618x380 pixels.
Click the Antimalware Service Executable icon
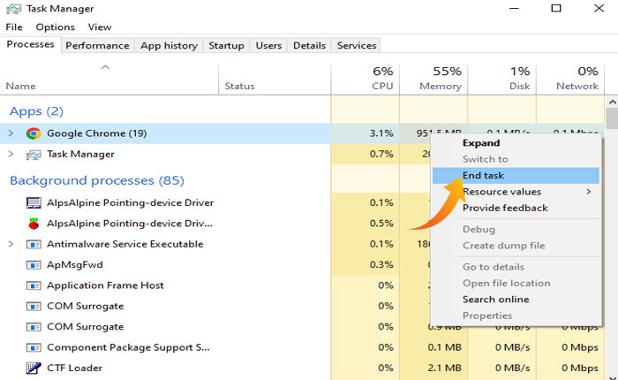pos(34,245)
